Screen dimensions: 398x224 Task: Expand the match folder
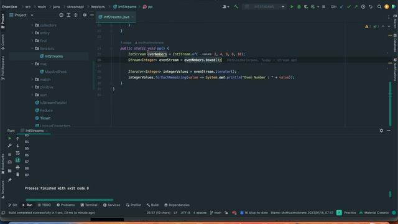click(x=32, y=80)
